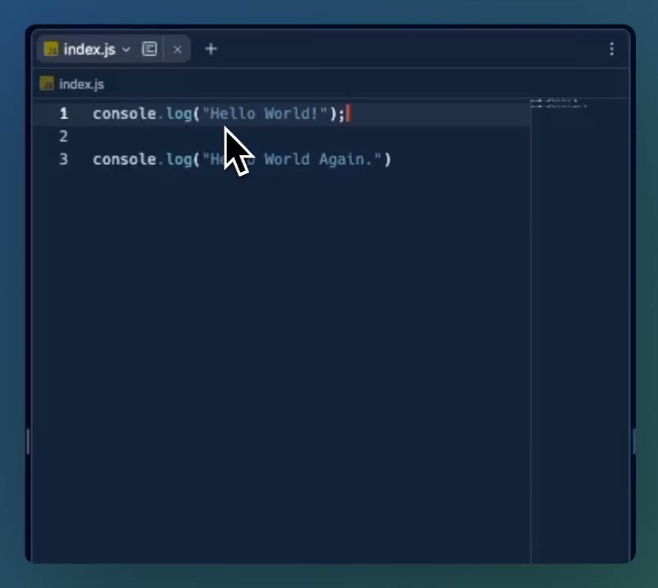Screen dimensions: 658x588
Task: Click the pane layout icon in tab
Action: pos(149,49)
